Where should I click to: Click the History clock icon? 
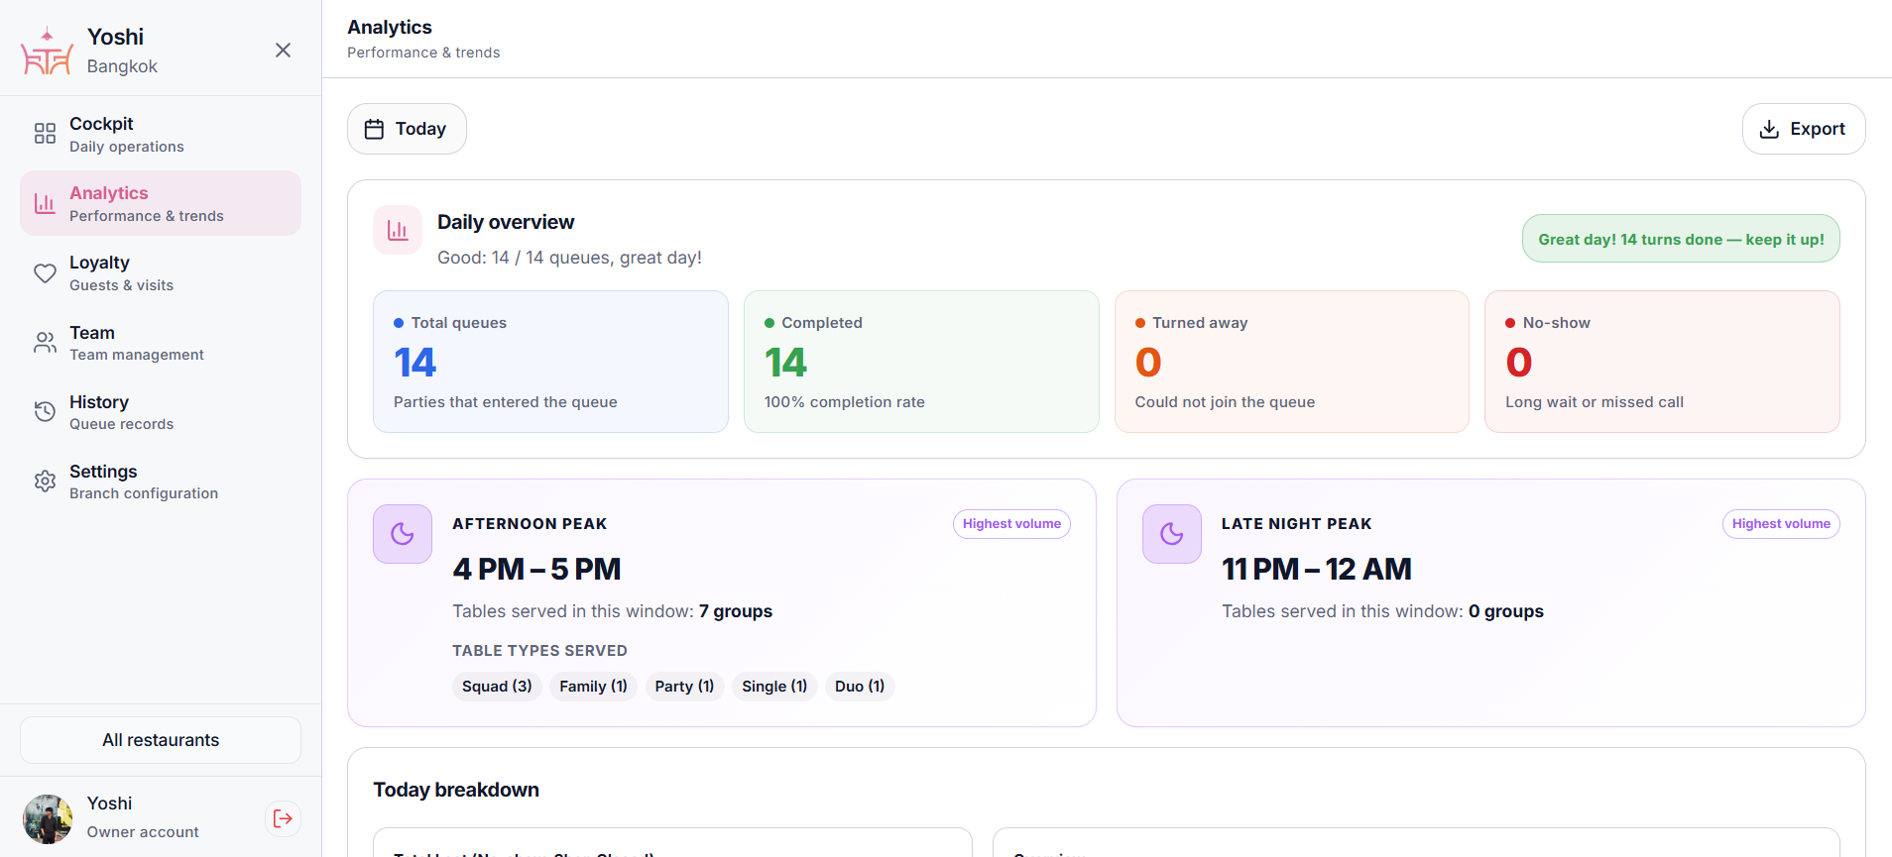[x=45, y=412]
